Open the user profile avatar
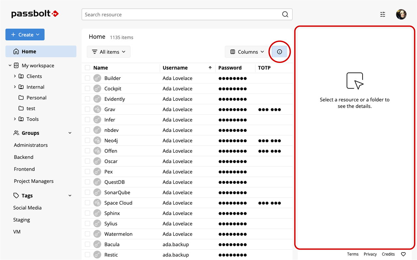This screenshot has height=260, width=417. tap(401, 14)
